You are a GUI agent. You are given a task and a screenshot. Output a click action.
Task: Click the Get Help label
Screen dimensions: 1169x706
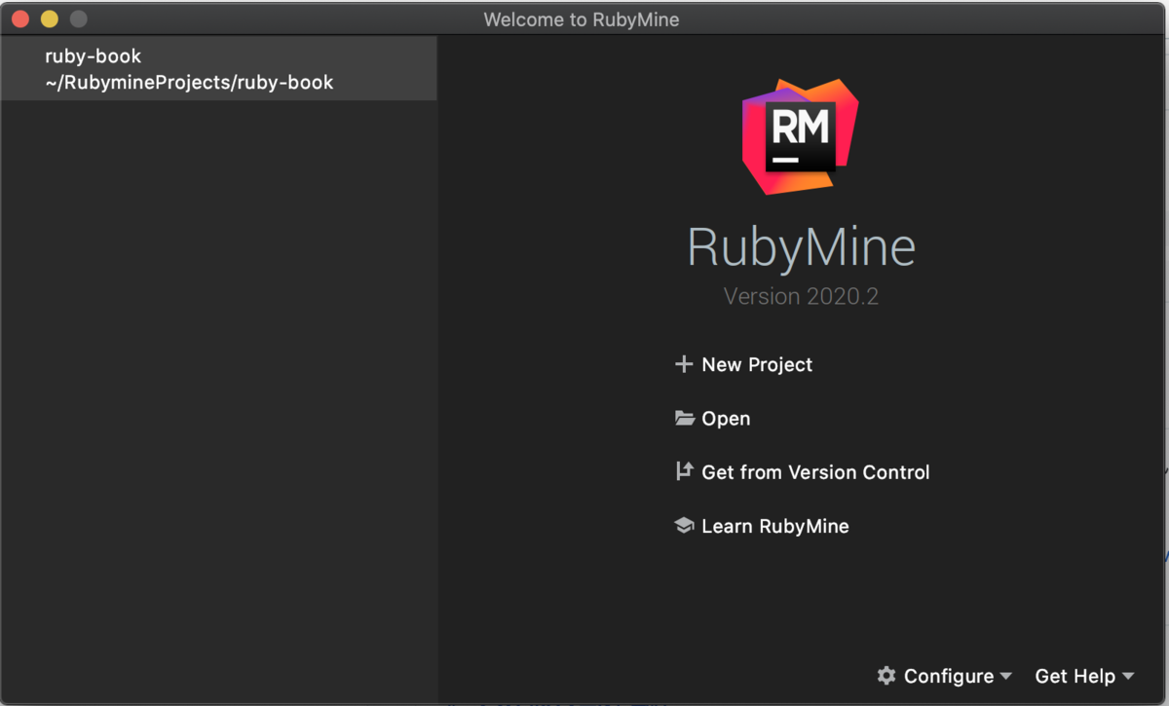[1075, 676]
